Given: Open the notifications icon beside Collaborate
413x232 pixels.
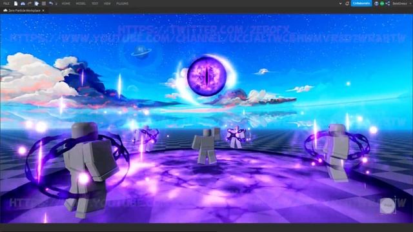Looking at the screenshot, I should [347, 3].
